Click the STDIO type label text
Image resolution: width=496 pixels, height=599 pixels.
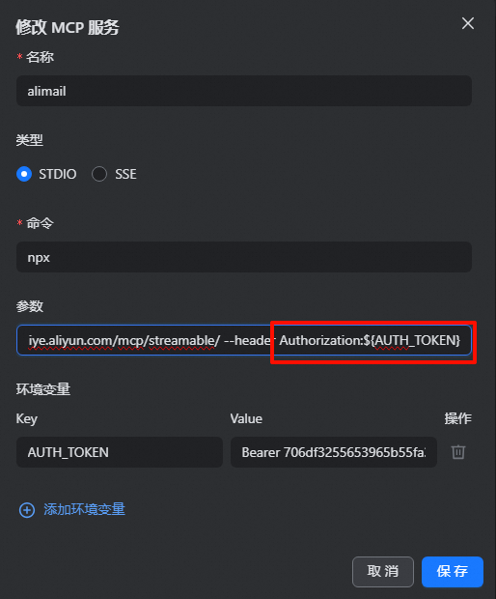point(58,174)
